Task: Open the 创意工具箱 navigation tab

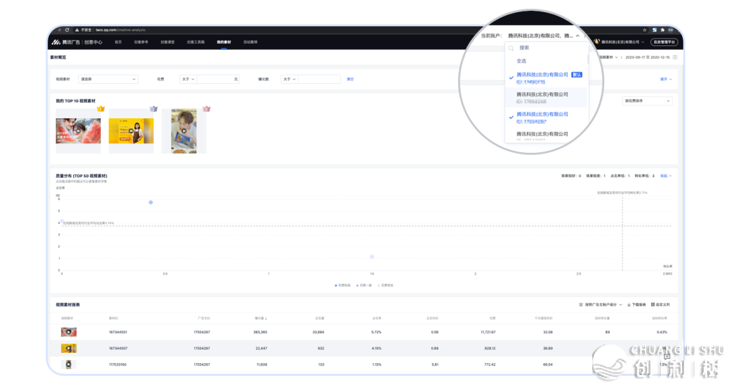Action: tap(196, 42)
